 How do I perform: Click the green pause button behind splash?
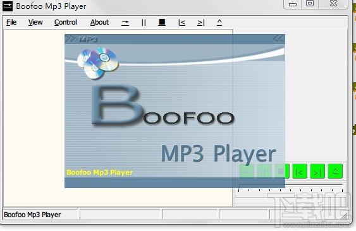[264, 171]
